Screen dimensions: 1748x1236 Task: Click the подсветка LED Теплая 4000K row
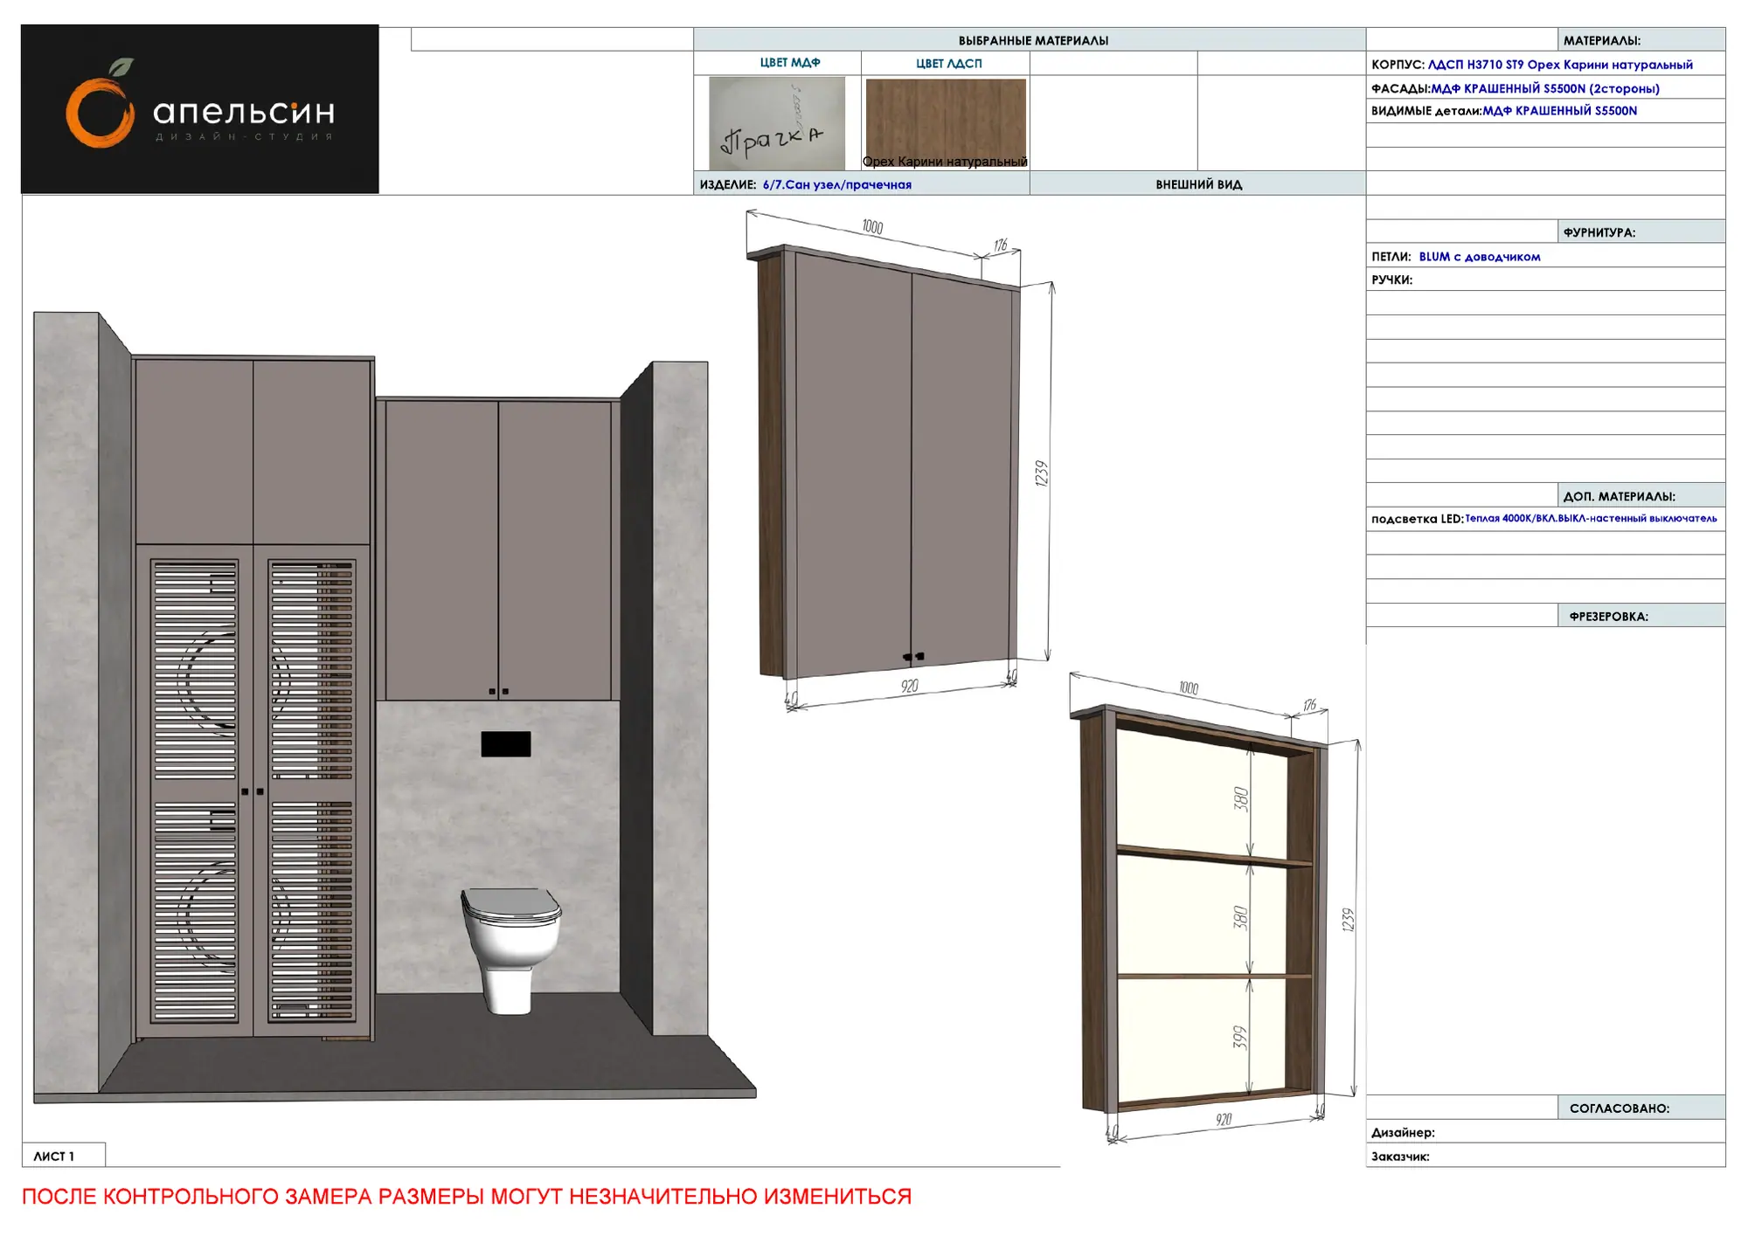click(x=1545, y=519)
